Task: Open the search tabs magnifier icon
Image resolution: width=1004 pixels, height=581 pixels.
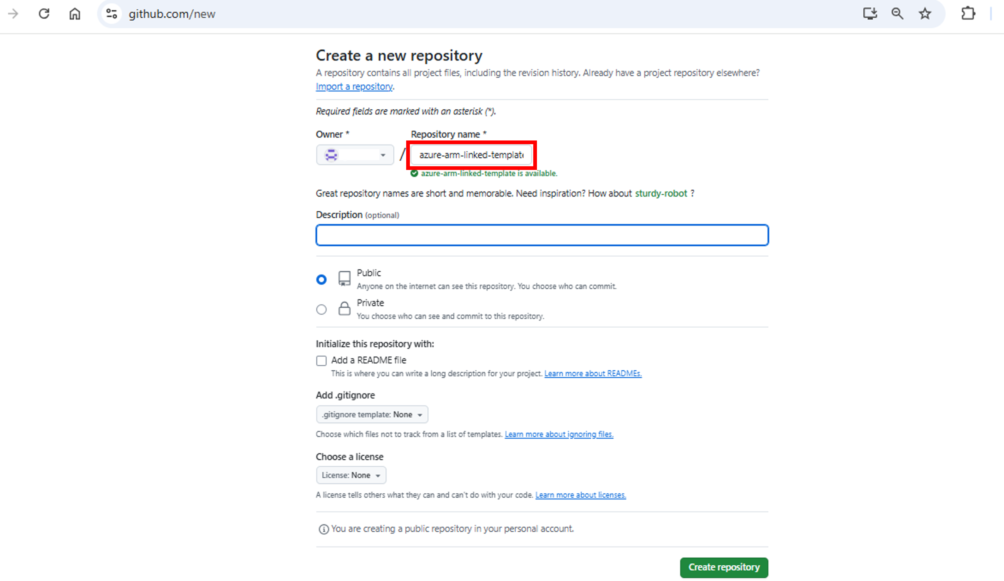Action: point(897,14)
